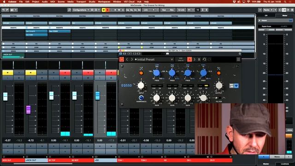Image resolution: width=295 pixels, height=166 pixels.
Task: Select the SD TOP channel name label
Action: coord(59,160)
